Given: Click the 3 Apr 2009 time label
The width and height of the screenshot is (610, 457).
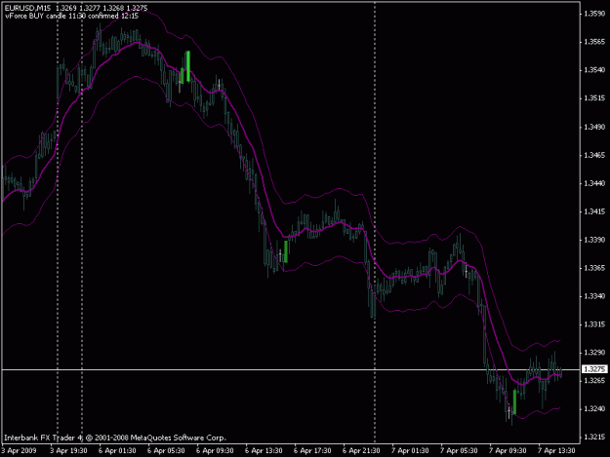Looking at the screenshot, I should [x=20, y=451].
